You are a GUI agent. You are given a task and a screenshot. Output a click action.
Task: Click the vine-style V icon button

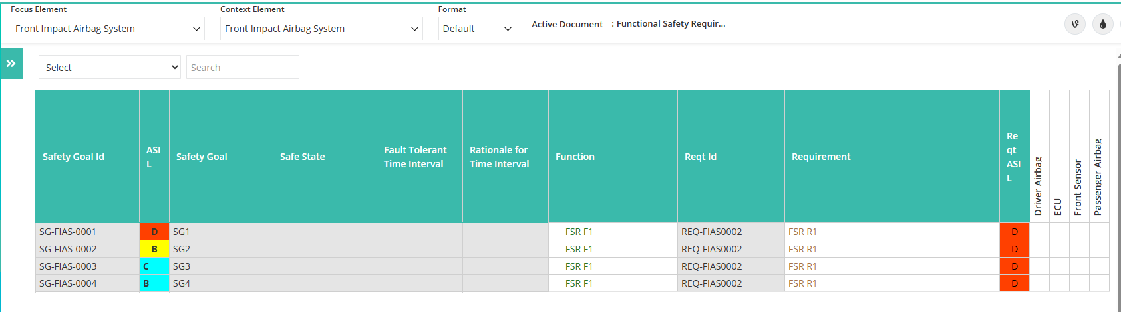[x=1075, y=24]
